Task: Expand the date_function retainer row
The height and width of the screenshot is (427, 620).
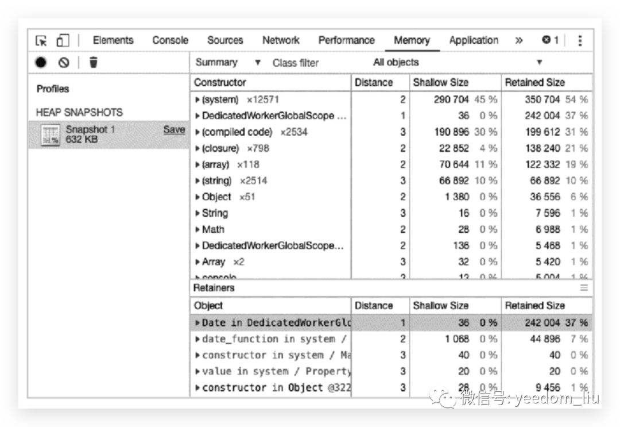Action: coord(198,340)
